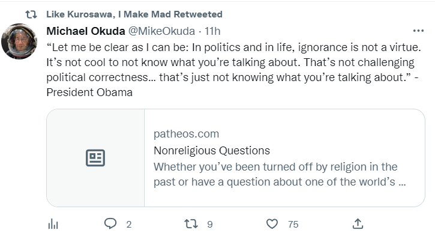Open the three-dot more options menu
Screen dimensions: 435x239
[x=418, y=31]
